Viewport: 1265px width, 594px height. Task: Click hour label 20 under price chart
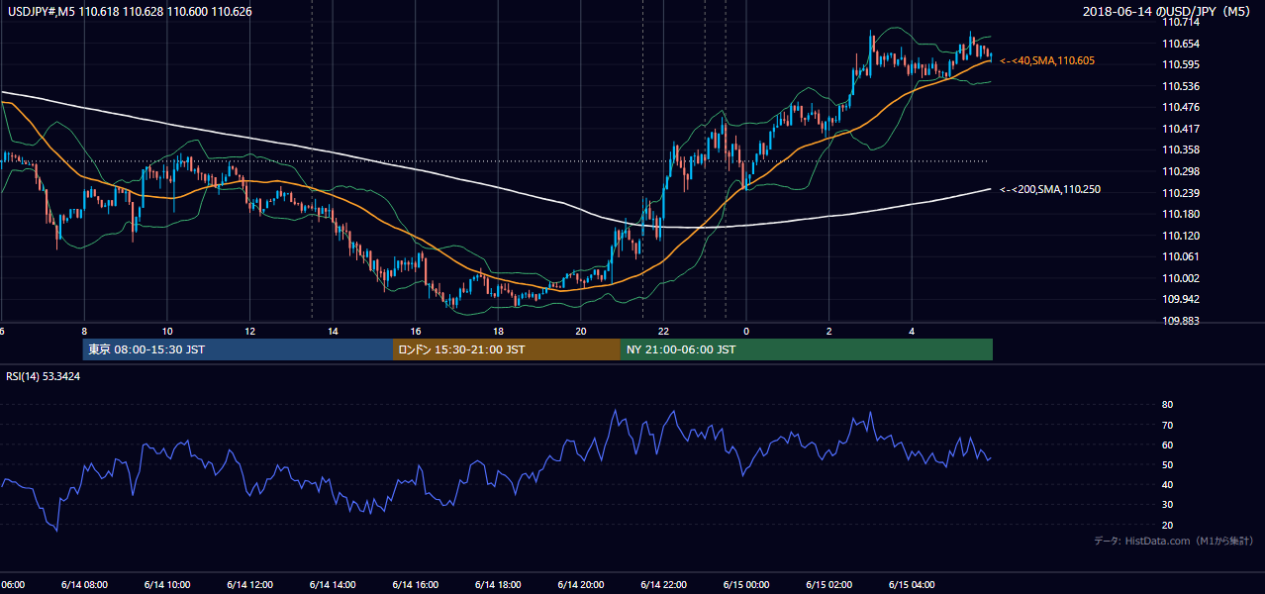pyautogui.click(x=581, y=331)
